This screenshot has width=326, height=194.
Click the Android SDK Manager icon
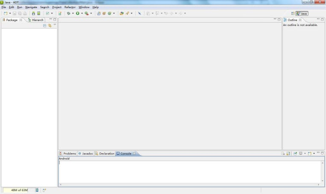[33, 13]
